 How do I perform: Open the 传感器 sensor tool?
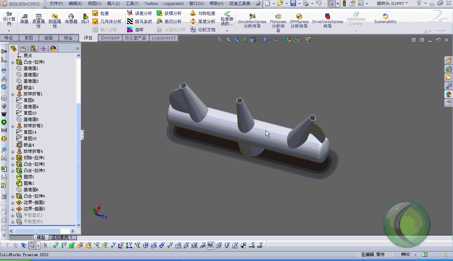[71, 19]
